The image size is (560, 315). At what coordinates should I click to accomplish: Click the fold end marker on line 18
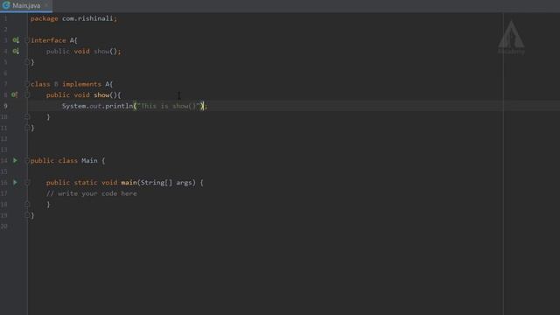tap(27, 204)
